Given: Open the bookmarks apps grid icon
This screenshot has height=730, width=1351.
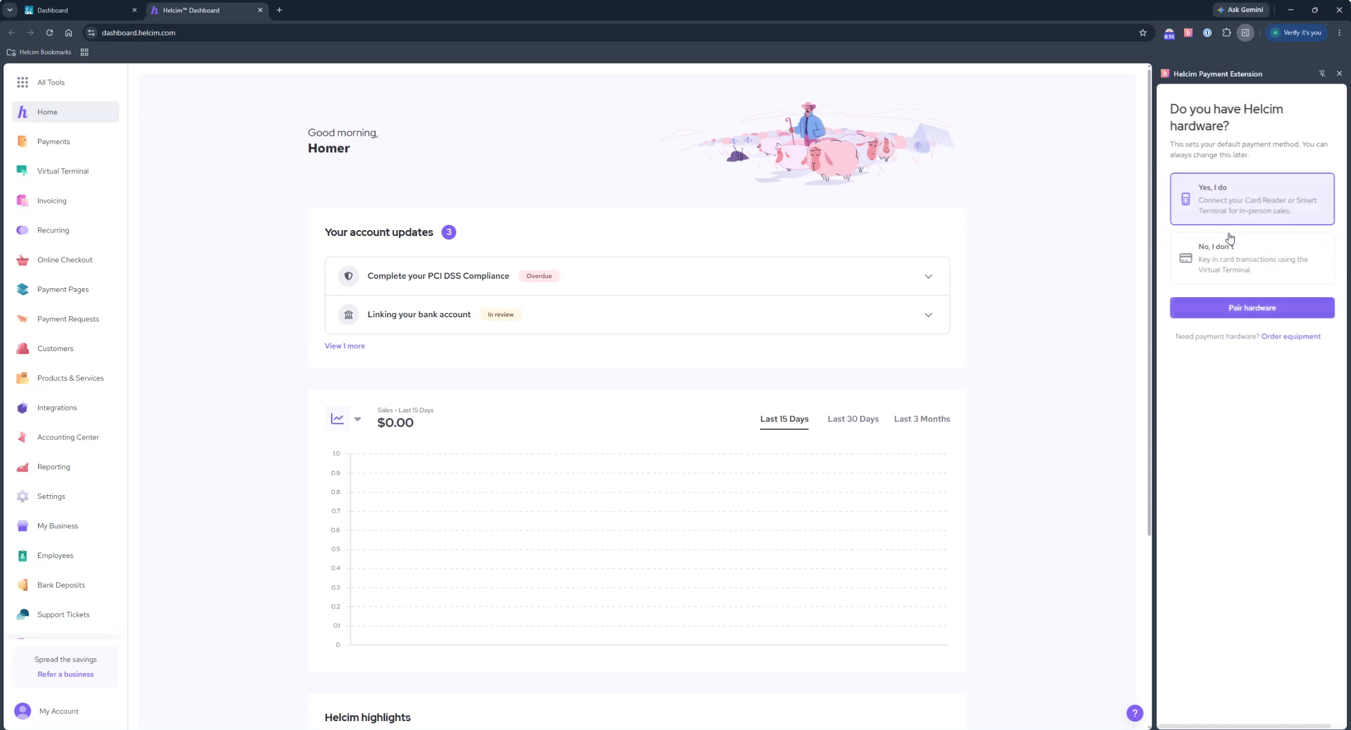Looking at the screenshot, I should coord(84,52).
